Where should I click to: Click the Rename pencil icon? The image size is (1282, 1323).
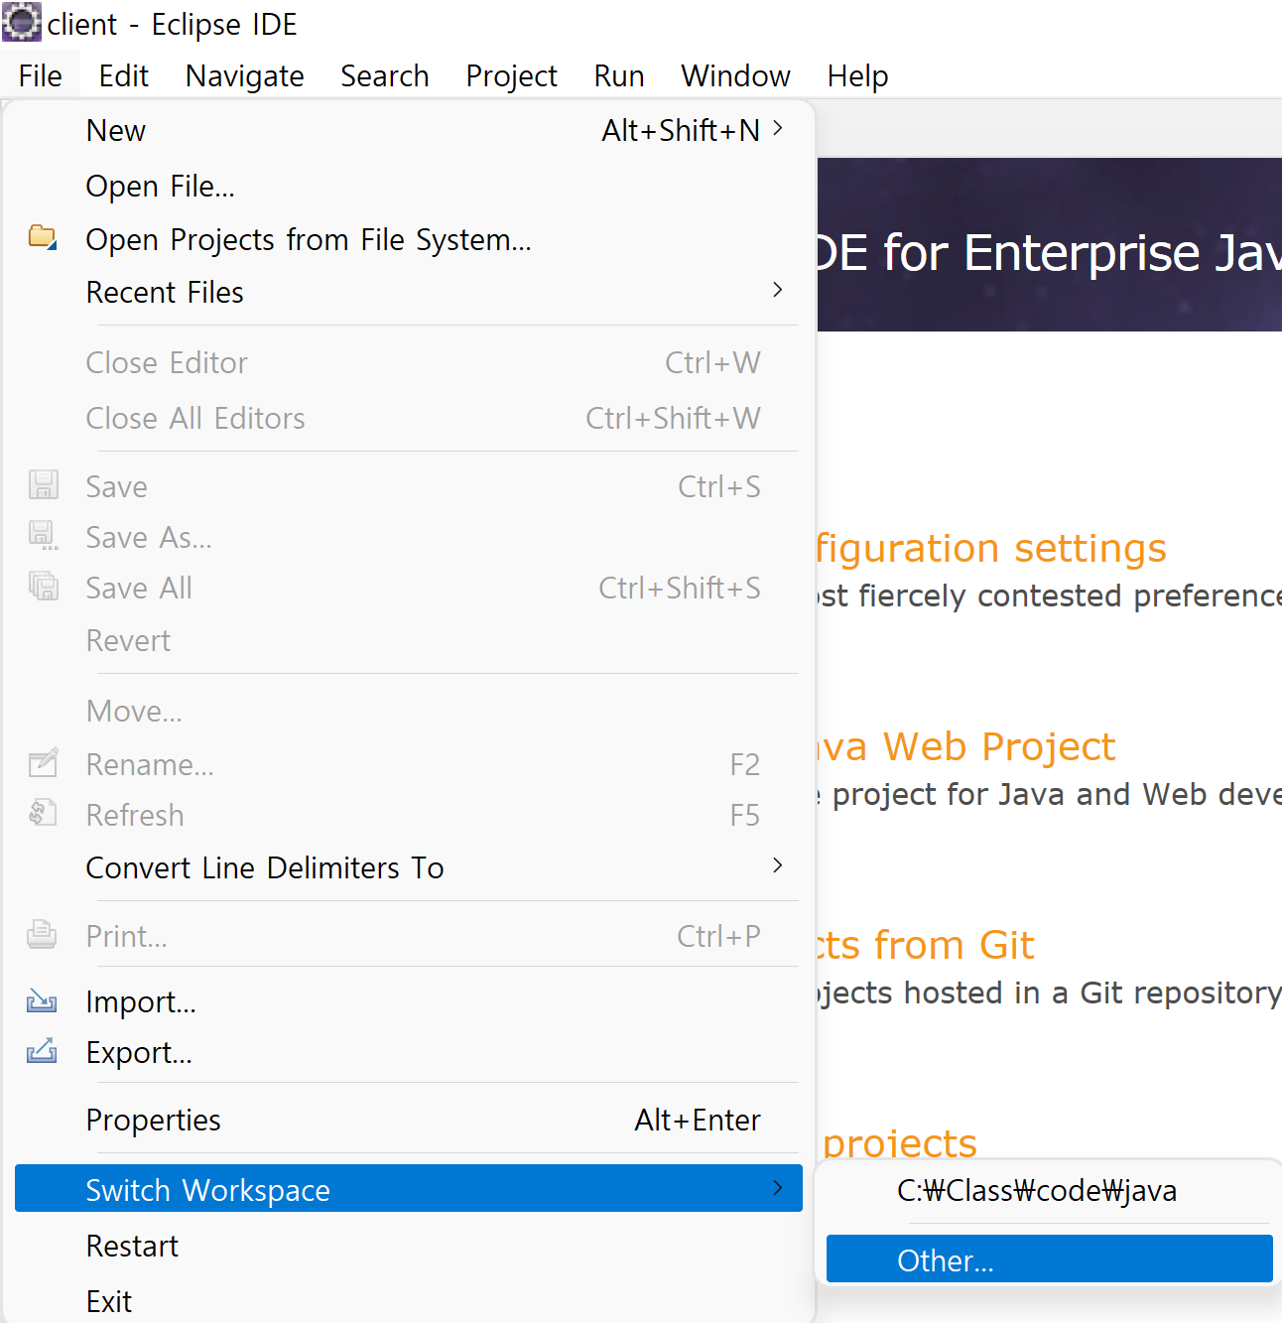point(43,763)
